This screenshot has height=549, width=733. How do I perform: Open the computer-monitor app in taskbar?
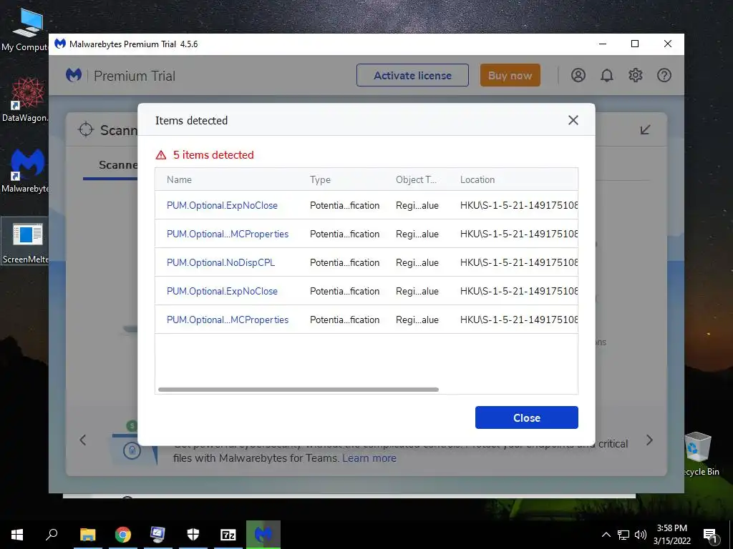(157, 535)
